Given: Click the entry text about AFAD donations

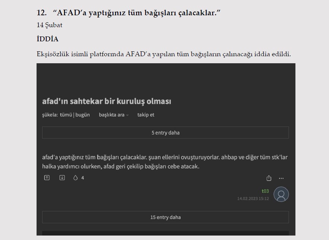Looking at the screenshot, I should click(x=164, y=162).
